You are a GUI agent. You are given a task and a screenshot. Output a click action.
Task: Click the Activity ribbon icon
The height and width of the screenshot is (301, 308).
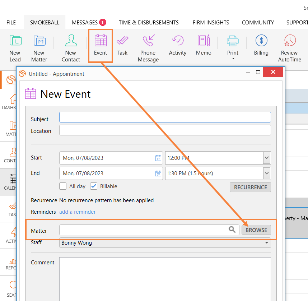(178, 41)
